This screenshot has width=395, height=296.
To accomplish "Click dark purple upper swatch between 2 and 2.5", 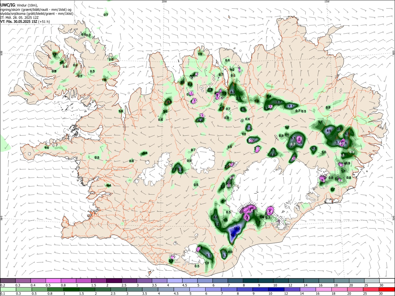I will point(114,281).
